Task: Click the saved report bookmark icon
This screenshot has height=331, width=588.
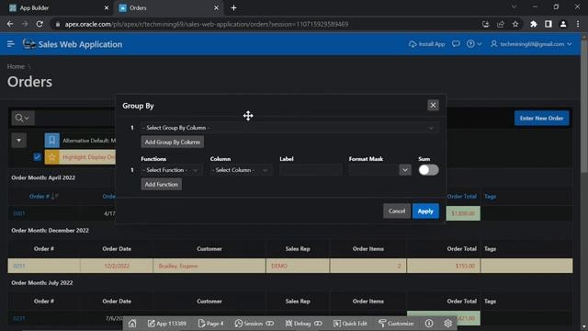Action: 51,141
